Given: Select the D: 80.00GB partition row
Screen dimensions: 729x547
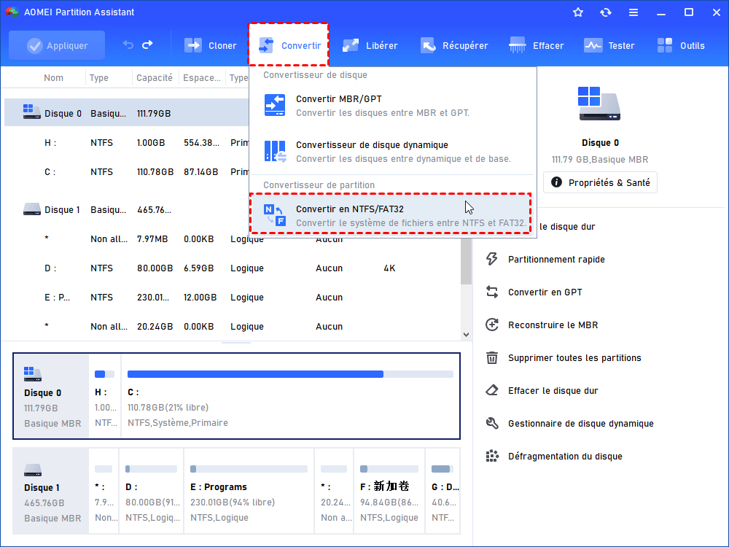Looking at the screenshot, I should [233, 268].
